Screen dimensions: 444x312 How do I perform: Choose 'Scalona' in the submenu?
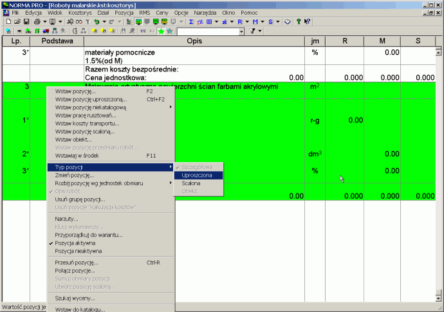click(x=191, y=183)
